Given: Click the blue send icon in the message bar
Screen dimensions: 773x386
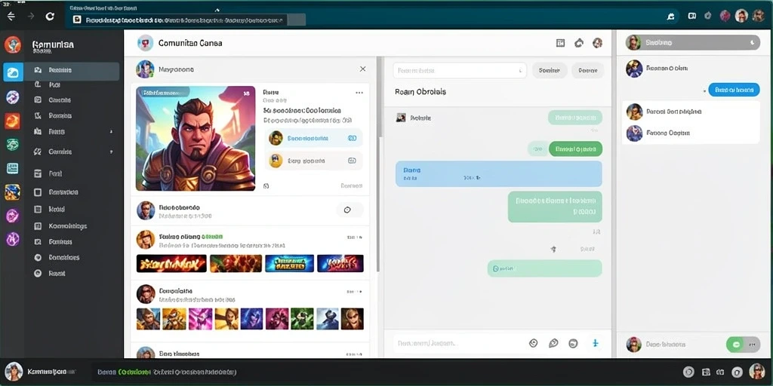Looking at the screenshot, I should tap(596, 343).
